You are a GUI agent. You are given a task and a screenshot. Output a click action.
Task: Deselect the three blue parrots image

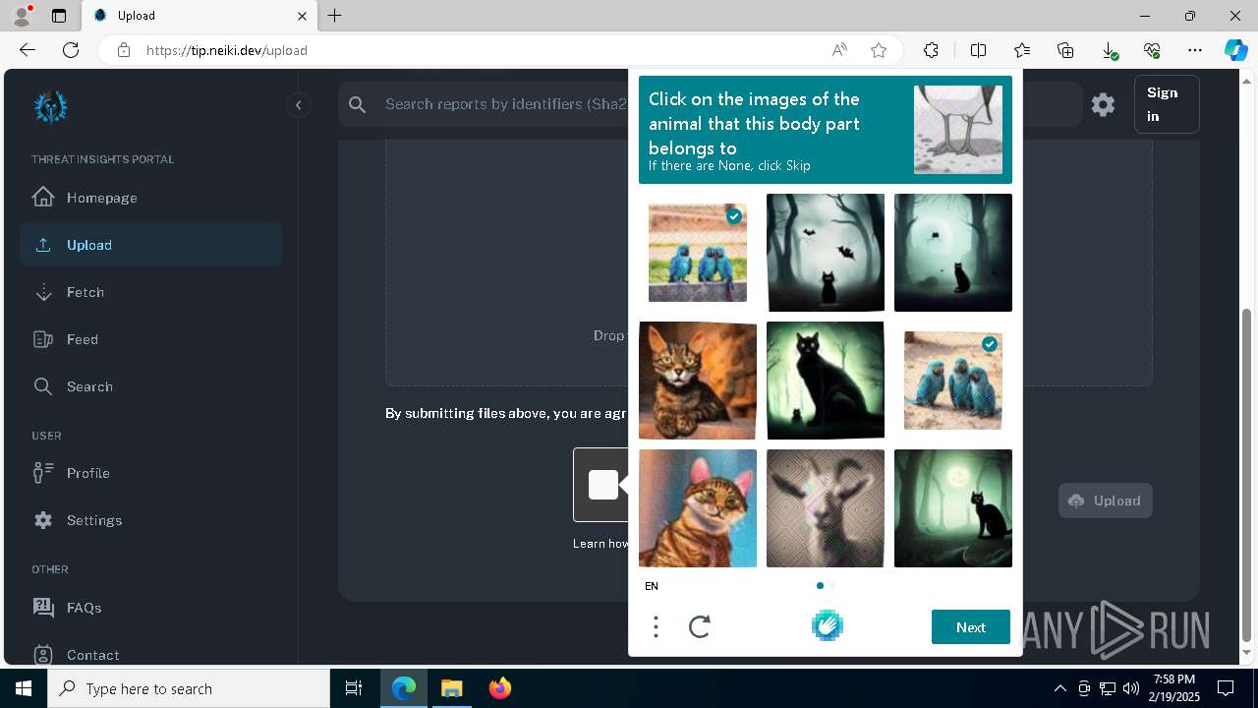click(953, 381)
